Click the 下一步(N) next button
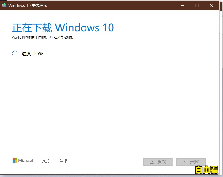 point(191,162)
